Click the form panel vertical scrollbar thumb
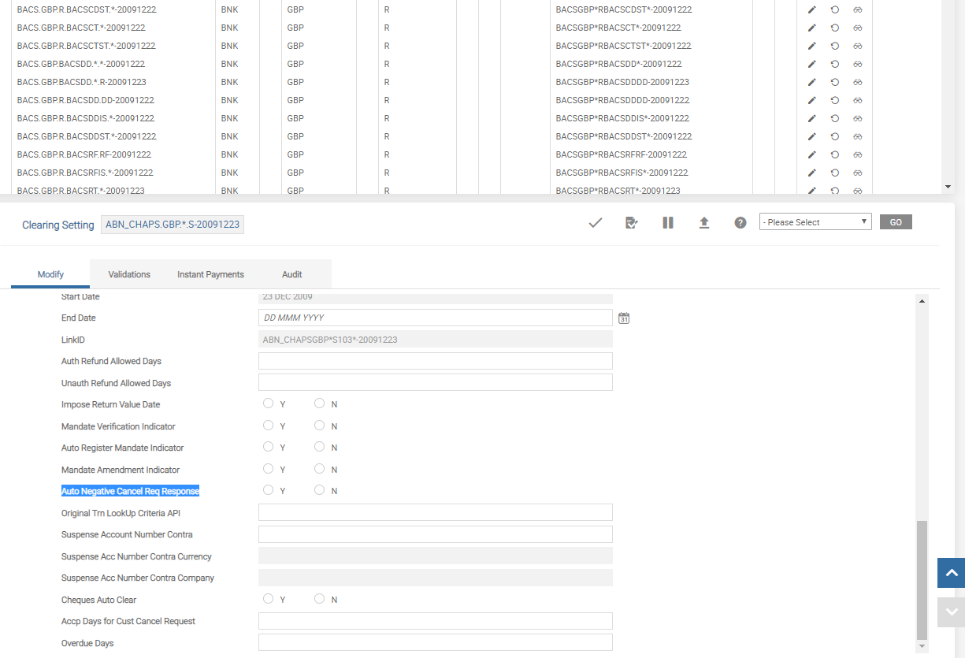Image resolution: width=965 pixels, height=658 pixels. pos(922,579)
